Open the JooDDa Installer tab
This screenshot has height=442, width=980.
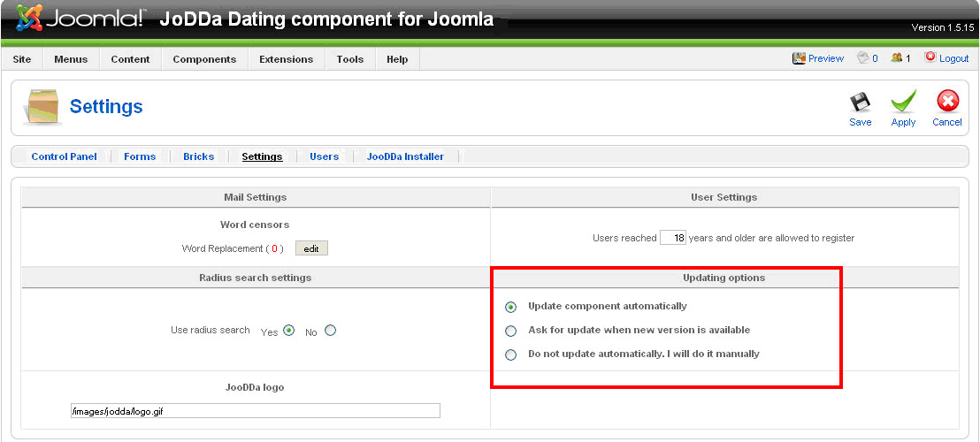point(405,156)
